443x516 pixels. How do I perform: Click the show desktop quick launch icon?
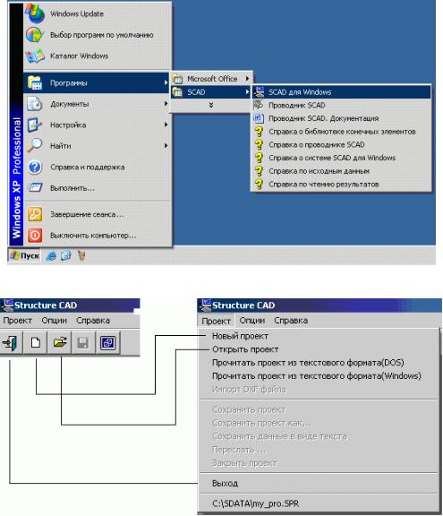(x=66, y=255)
